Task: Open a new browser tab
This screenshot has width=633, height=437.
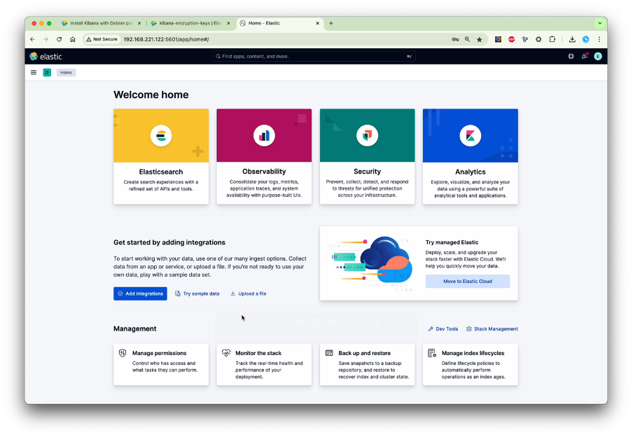Action: tap(331, 23)
